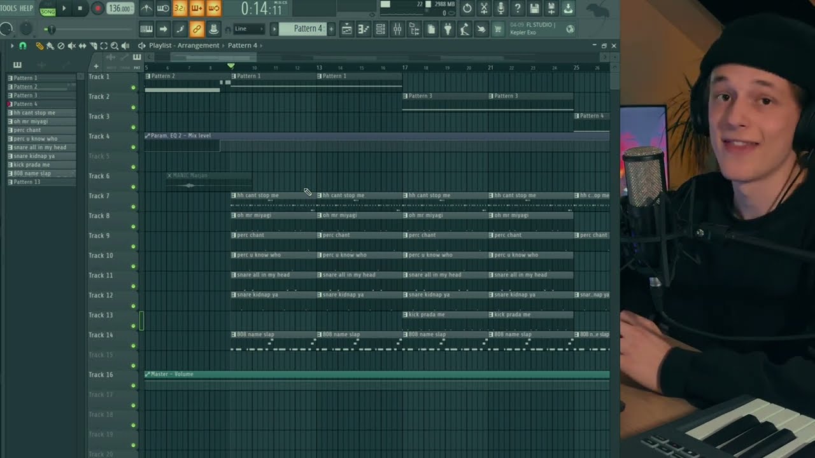Mute Track 1 green light
The height and width of the screenshot is (458, 815).
coord(133,87)
